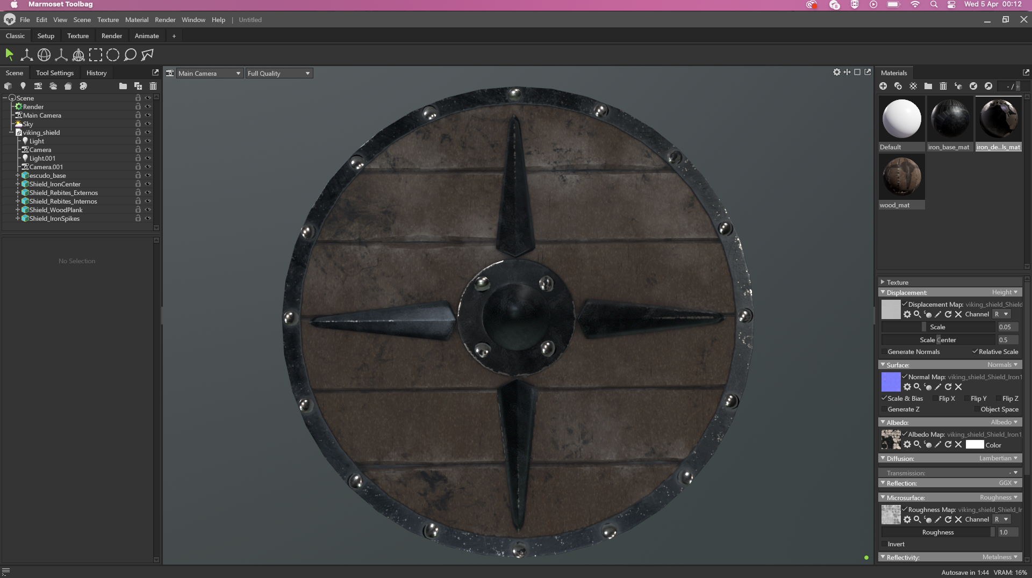This screenshot has width=1032, height=578.
Task: Toggle Scale & Bias checkbox
Action: 884,399
